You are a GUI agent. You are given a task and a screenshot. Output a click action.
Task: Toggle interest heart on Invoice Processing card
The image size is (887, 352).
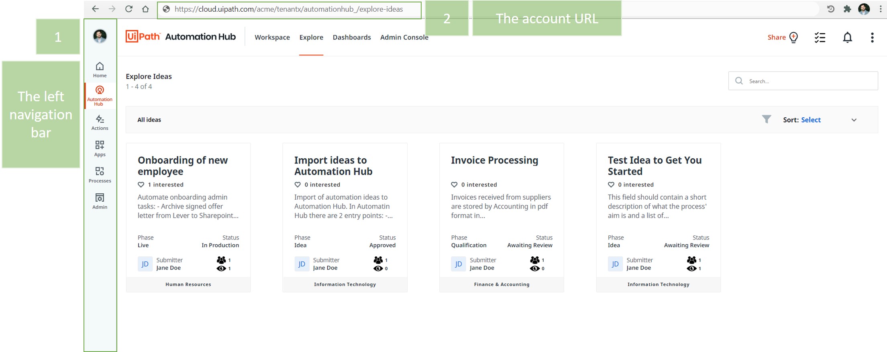454,184
